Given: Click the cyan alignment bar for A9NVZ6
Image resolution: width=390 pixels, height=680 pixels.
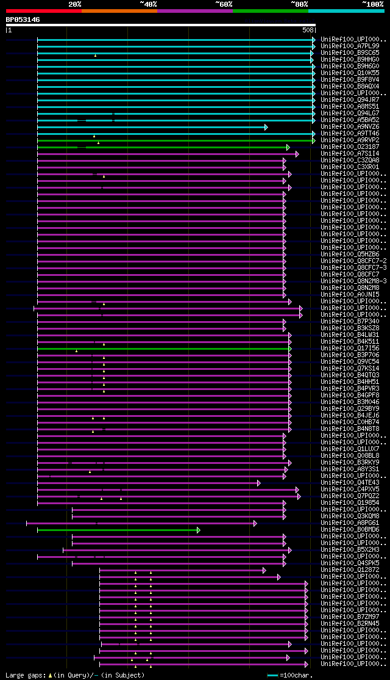Looking at the screenshot, I should 152,127.
